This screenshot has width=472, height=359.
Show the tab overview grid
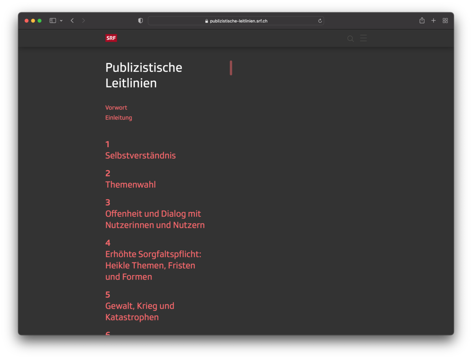click(445, 21)
